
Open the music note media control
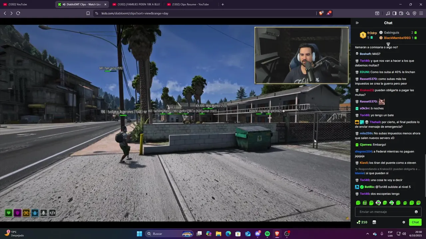click(388, 13)
